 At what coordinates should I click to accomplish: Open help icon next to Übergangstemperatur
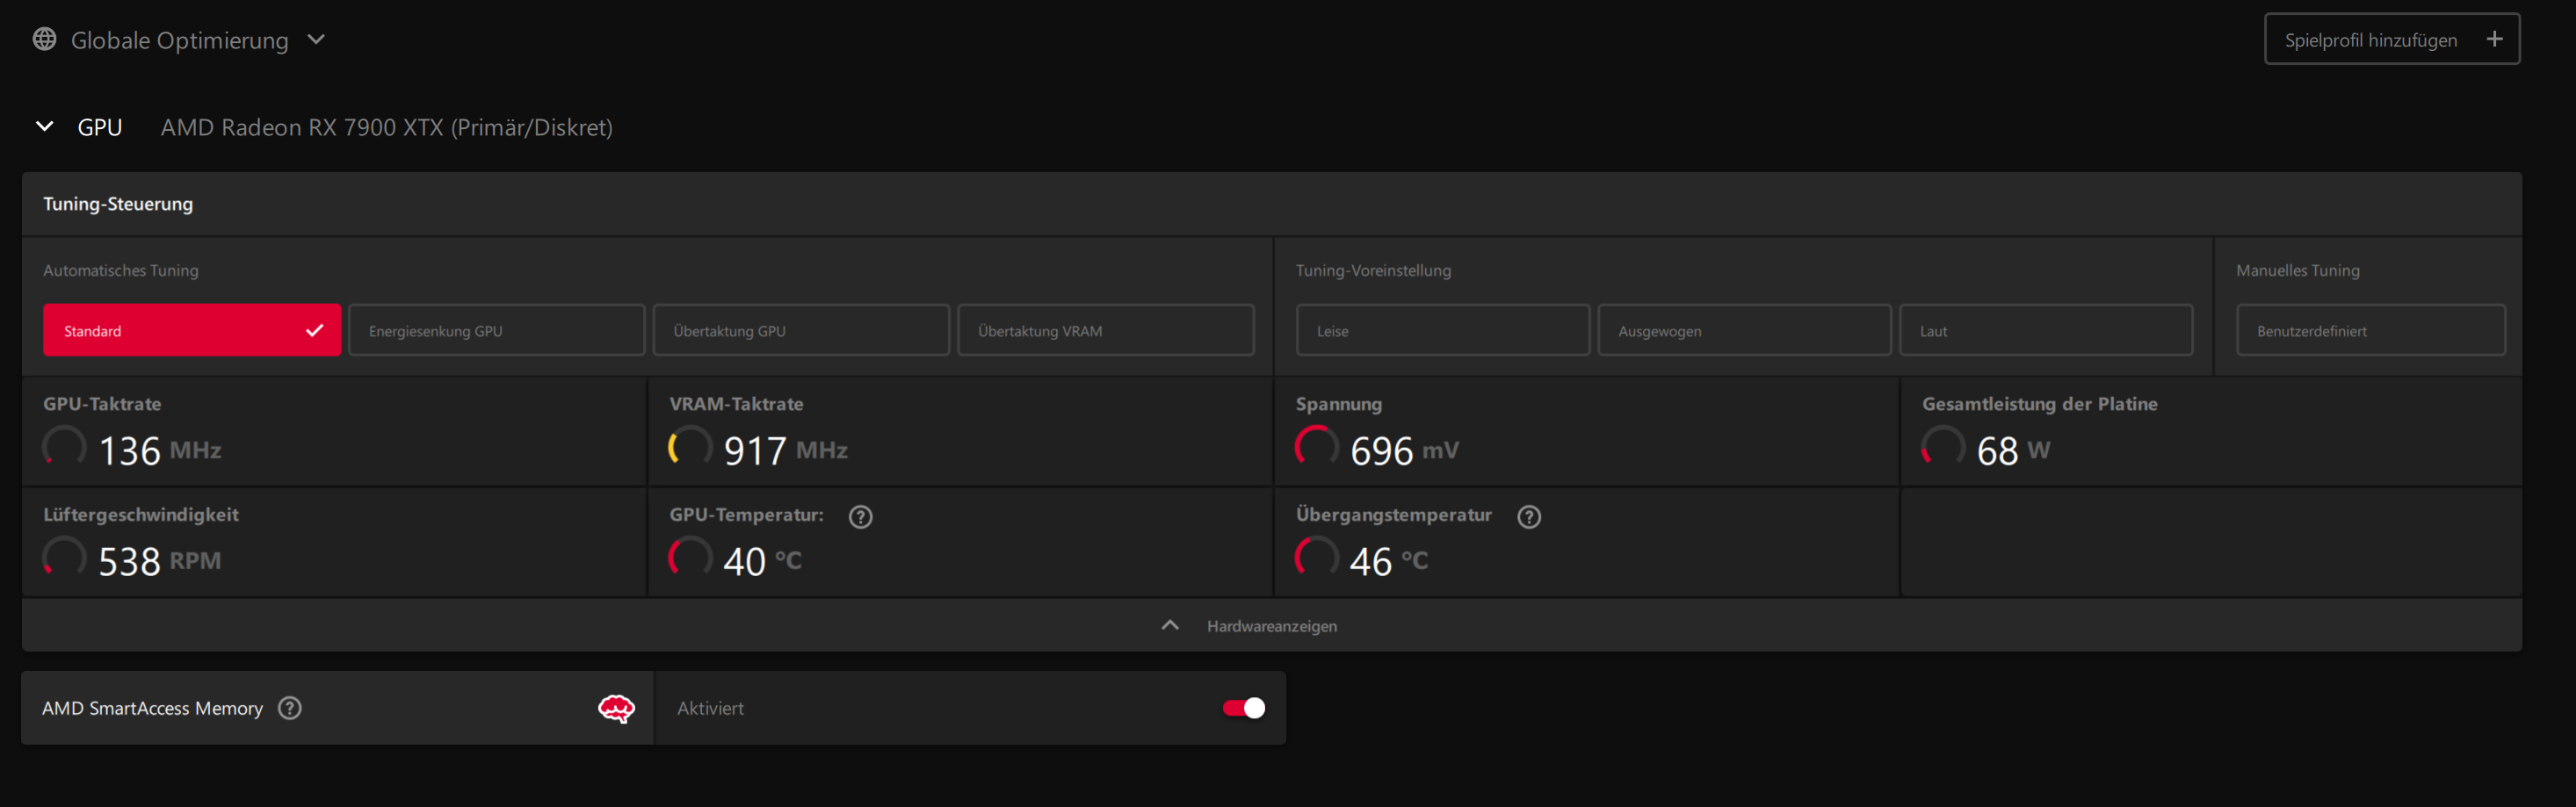click(1529, 516)
